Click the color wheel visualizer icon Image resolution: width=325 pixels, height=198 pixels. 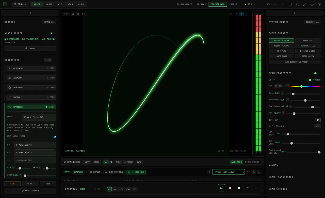click(111, 162)
